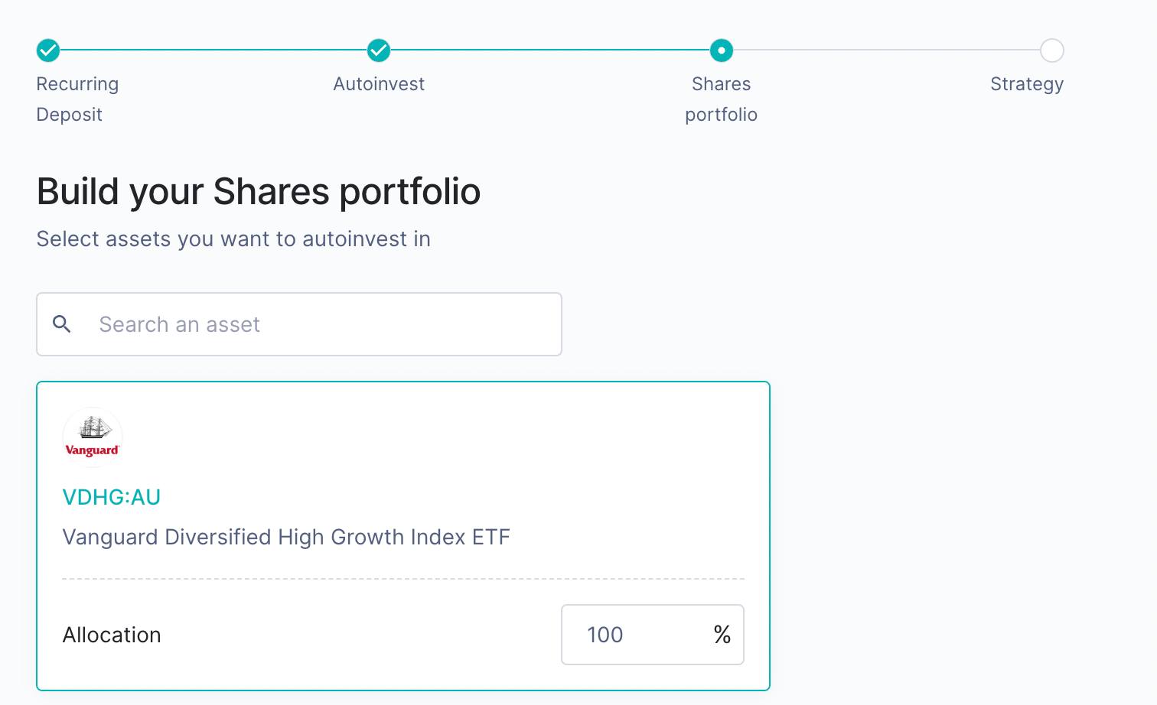The width and height of the screenshot is (1157, 705).
Task: Focus the Search an asset field
Action: pyautogui.click(x=299, y=324)
